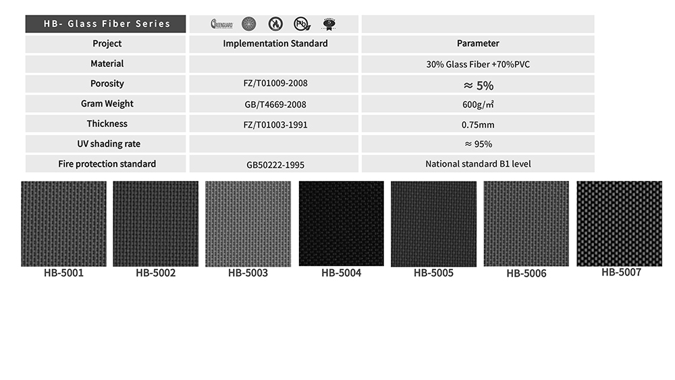Open the HB-5006 fabric sample image
Viewport: 675px width, 380px height.
pos(526,223)
